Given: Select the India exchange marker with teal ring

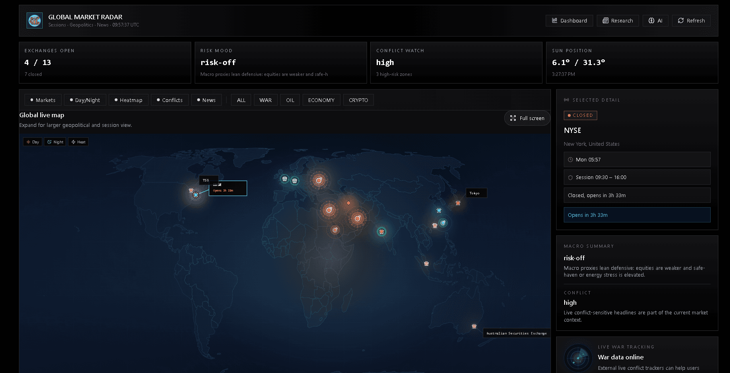Looking at the screenshot, I should (x=381, y=232).
